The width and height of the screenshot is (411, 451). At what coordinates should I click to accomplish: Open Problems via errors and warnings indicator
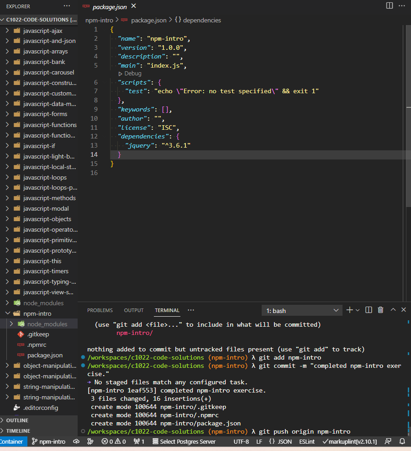point(113,441)
